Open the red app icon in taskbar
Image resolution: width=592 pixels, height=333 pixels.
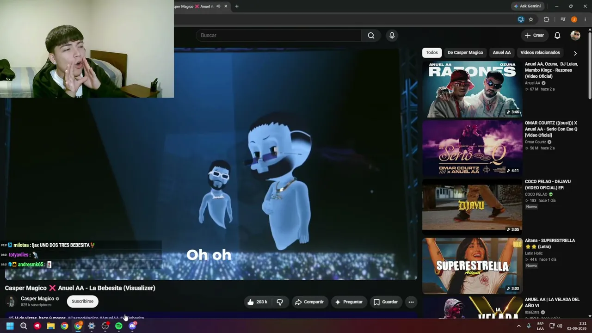tap(37, 326)
